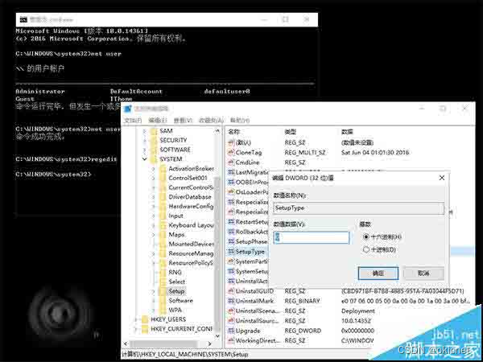The height and width of the screenshot is (362, 483).
Task: Select the Input folder icon
Action: click(163, 216)
